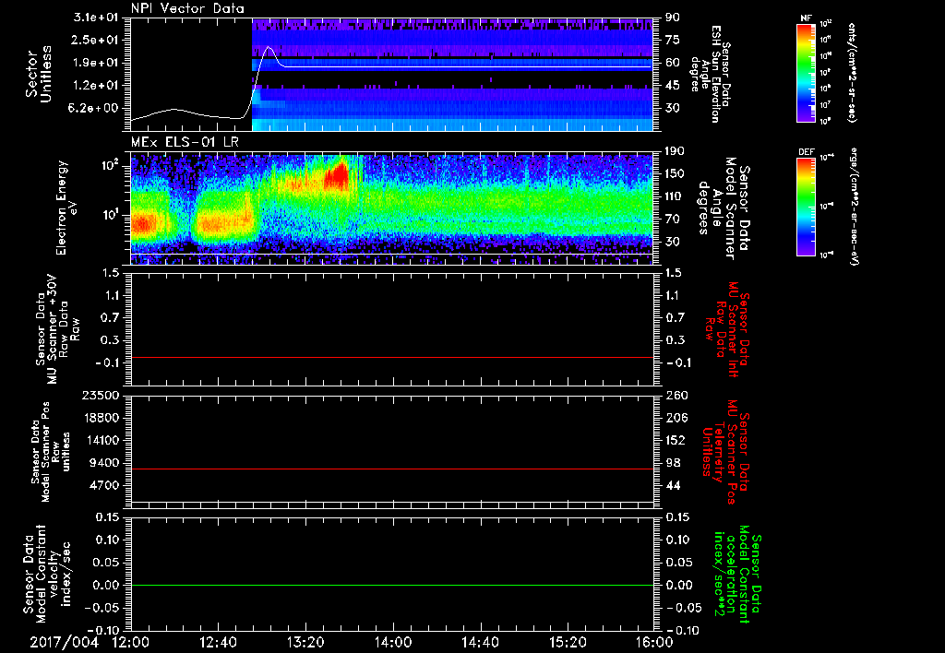The width and height of the screenshot is (945, 653).
Task: Click the '190' scanner angle axis value
Action: [676, 151]
